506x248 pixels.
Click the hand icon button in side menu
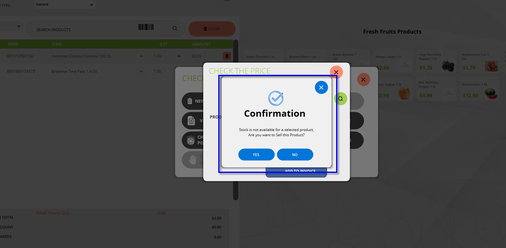coord(193,159)
